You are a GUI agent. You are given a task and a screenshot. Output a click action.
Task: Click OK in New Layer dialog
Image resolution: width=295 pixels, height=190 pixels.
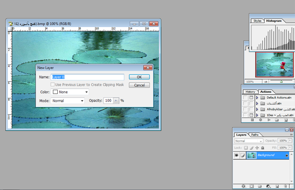click(x=139, y=77)
